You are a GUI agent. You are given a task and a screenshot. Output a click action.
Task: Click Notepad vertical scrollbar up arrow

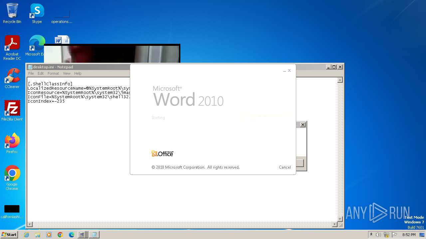pyautogui.click(x=340, y=80)
